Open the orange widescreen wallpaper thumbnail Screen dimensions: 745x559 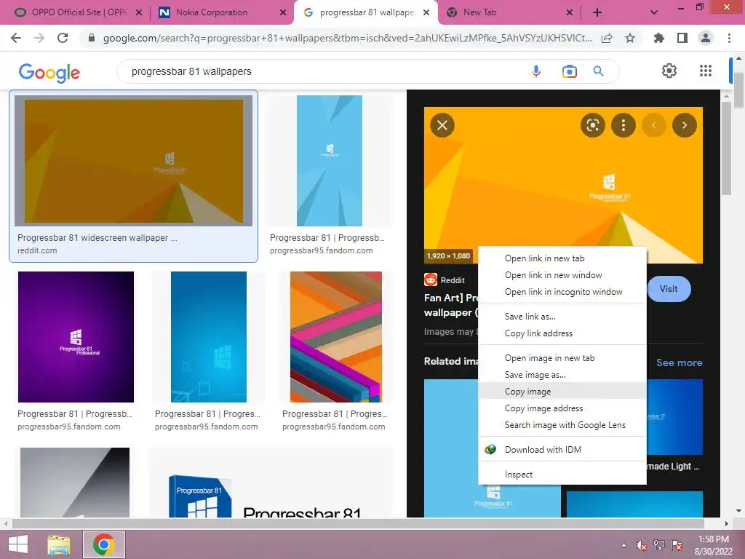[134, 161]
